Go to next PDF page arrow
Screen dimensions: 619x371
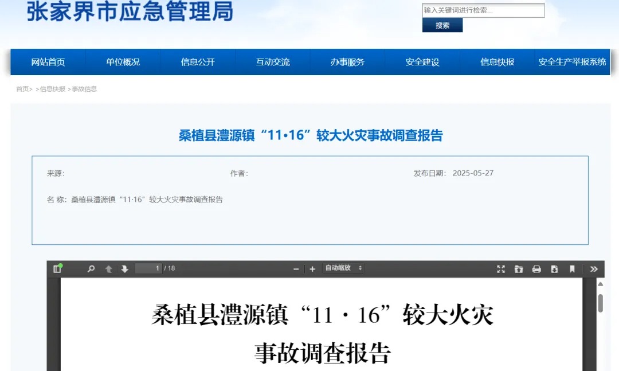(x=125, y=269)
